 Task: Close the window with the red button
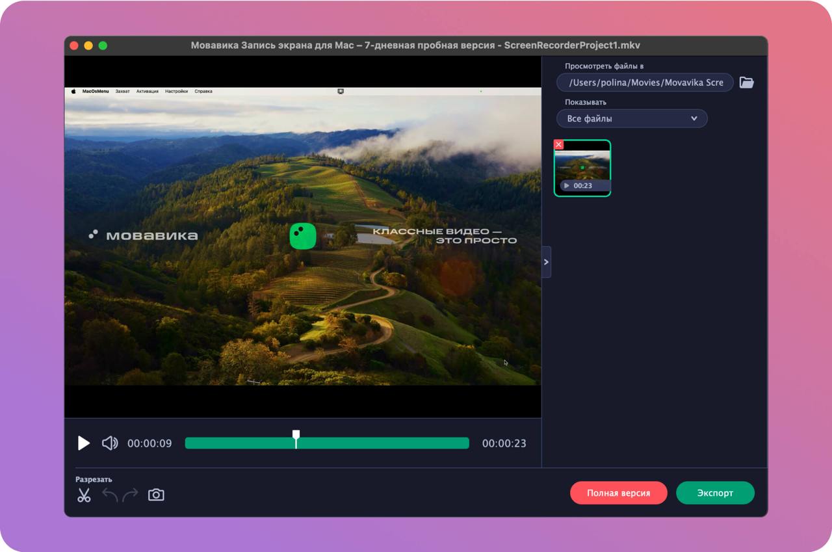point(74,46)
